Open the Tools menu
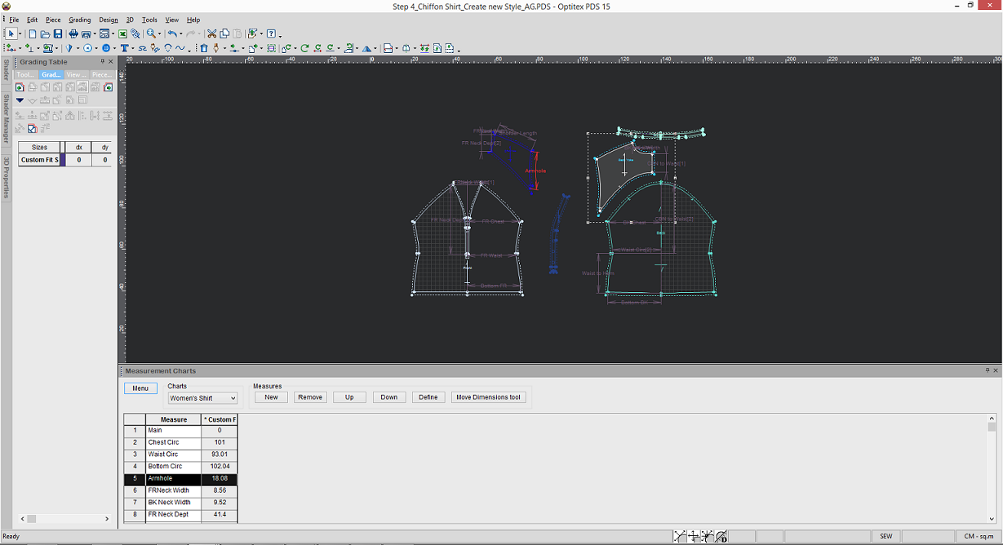1003x545 pixels. pos(150,20)
